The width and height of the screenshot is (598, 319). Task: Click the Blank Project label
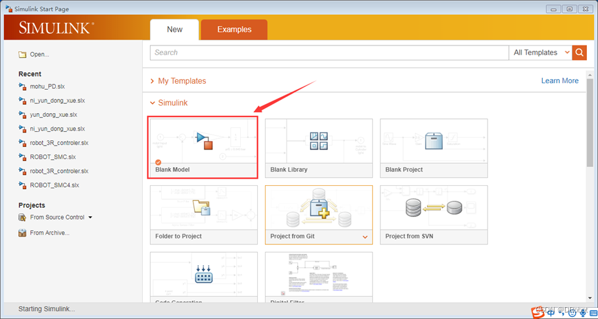(404, 170)
